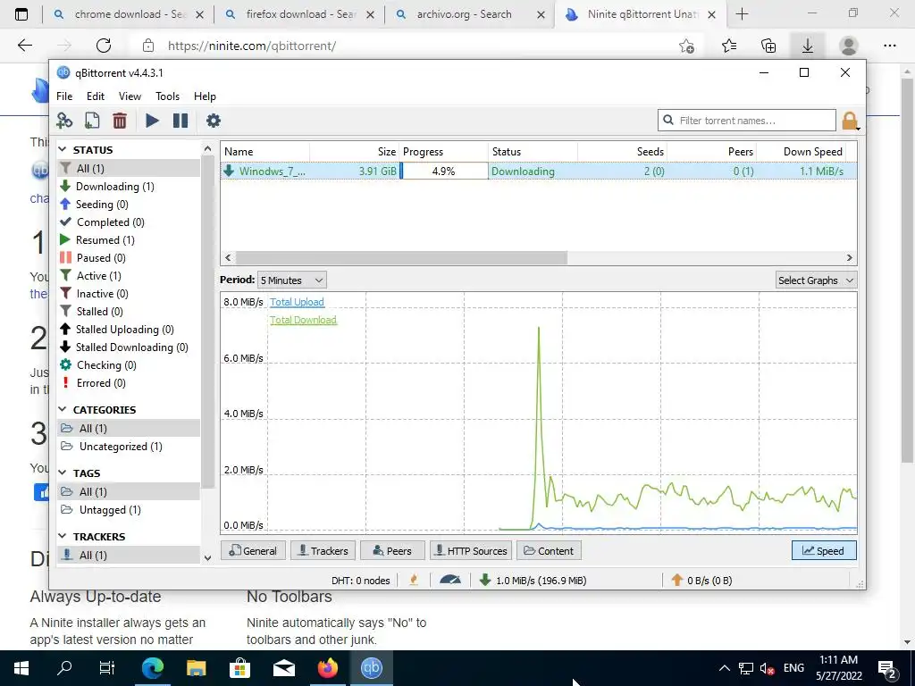Image resolution: width=915 pixels, height=686 pixels.
Task: Collapse the TRACKERS section
Action: coord(63,536)
